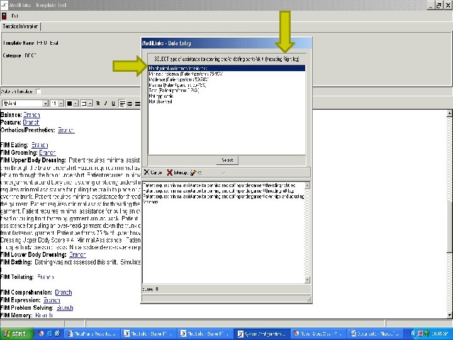Open the FIM Eating Branch link
453x340 pixels.
click(40, 145)
